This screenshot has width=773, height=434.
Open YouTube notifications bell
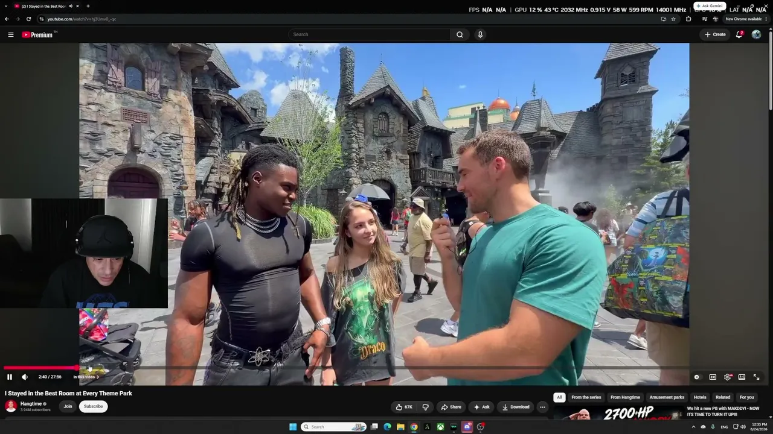(x=739, y=34)
